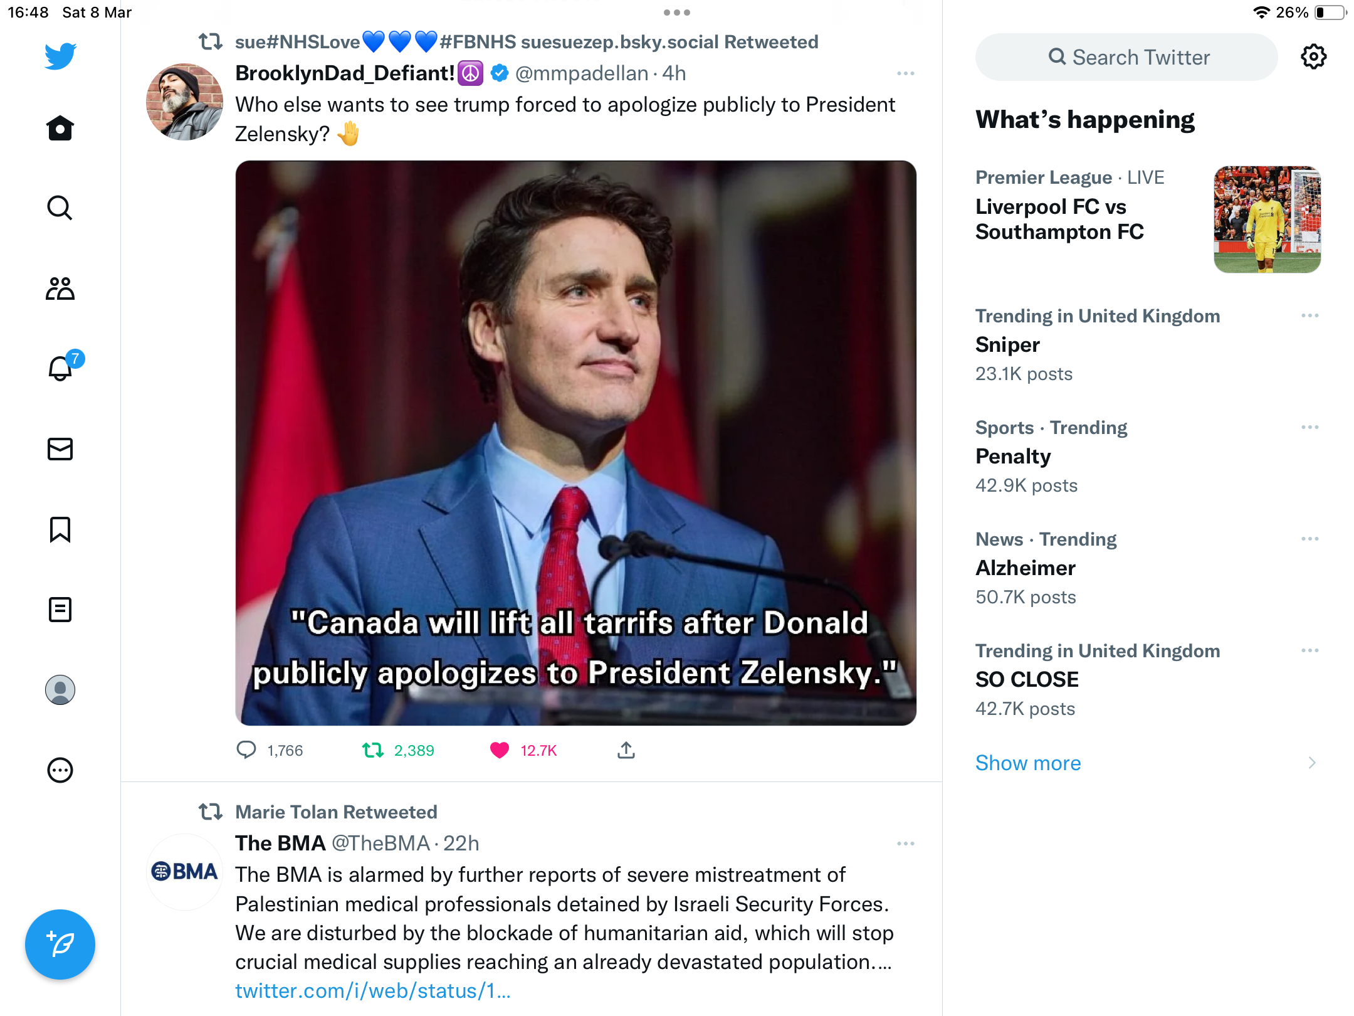Viewport: 1354px width, 1016px height.
Task: Focus the Search Twitter field
Action: [x=1126, y=57]
